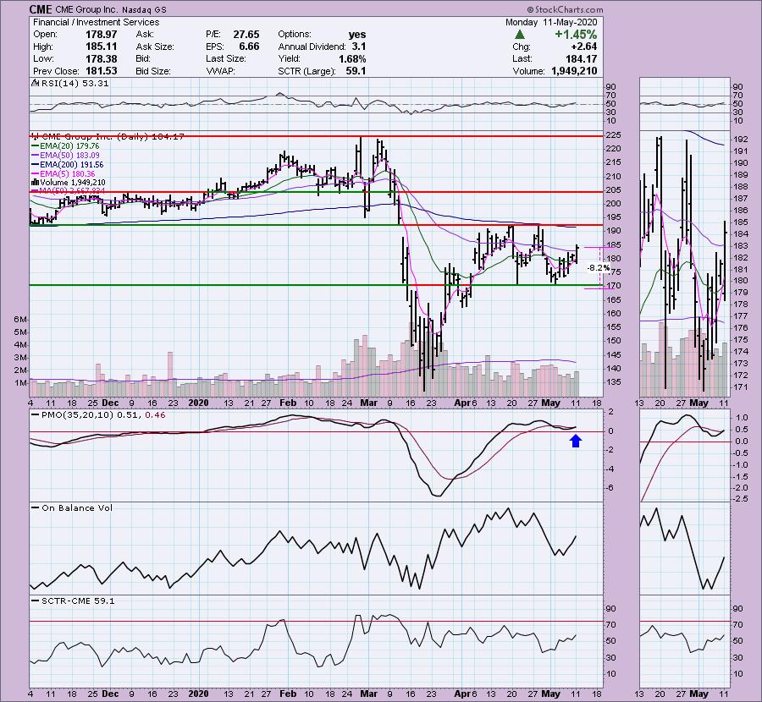
Task: Click the 'SCTR-CME 59.1' panel label
Action: coord(78,601)
